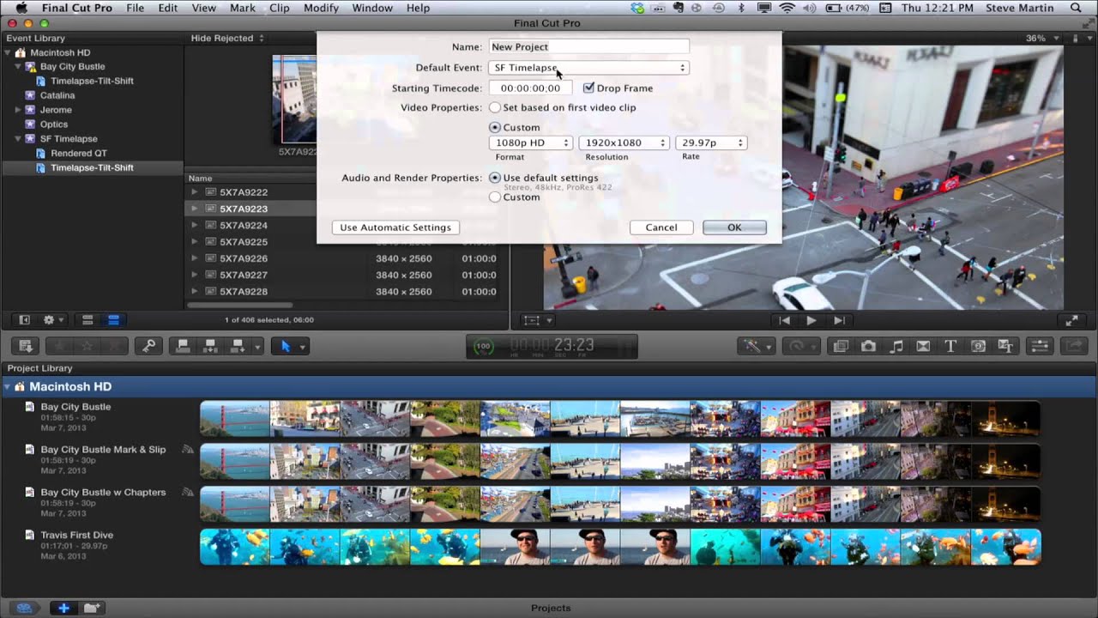Image resolution: width=1098 pixels, height=618 pixels.
Task: Click the browser horizontal scrollbar
Action: (x=240, y=305)
